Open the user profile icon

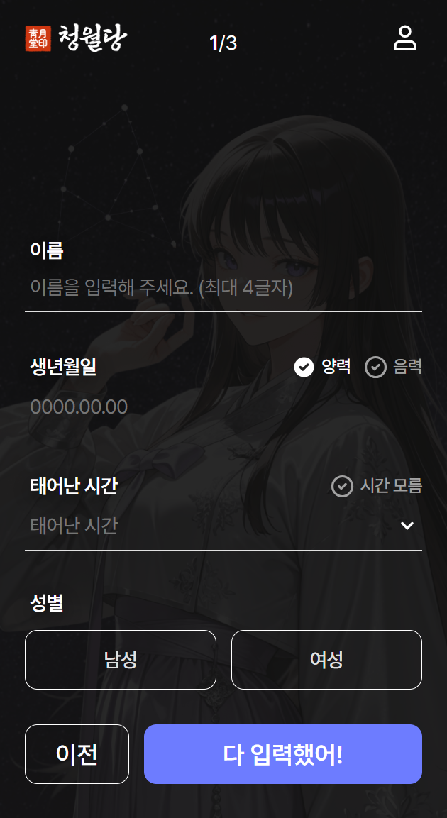point(404,38)
